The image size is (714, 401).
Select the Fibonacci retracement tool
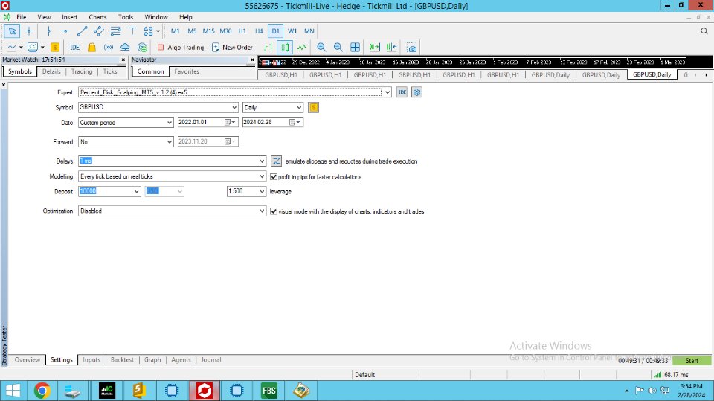tap(116, 31)
